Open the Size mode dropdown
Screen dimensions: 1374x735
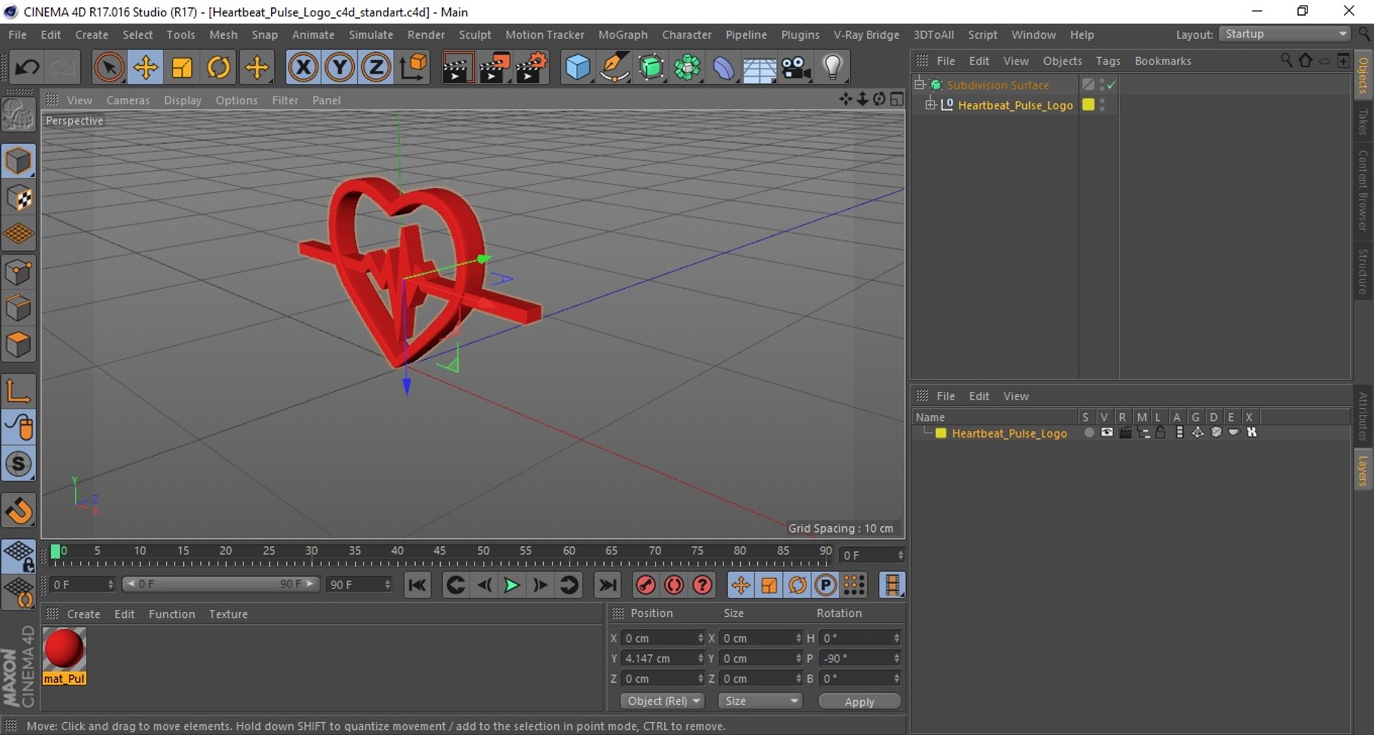(x=760, y=701)
